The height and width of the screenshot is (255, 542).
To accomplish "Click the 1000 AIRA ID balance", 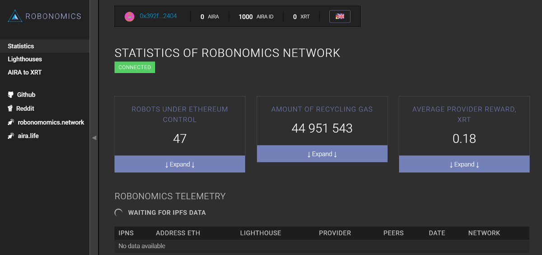I will [256, 17].
